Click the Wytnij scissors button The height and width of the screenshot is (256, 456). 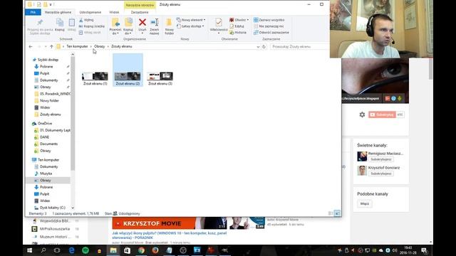86,20
